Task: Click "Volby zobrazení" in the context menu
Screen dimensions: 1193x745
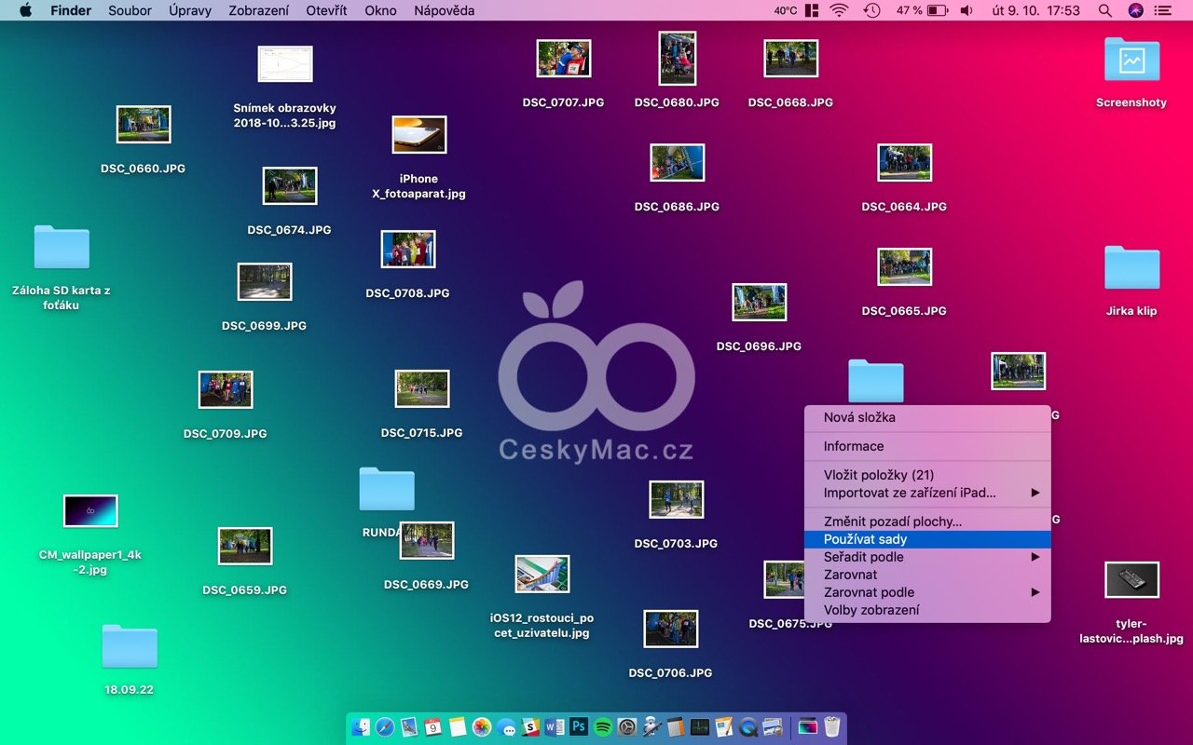Action: coord(871,610)
